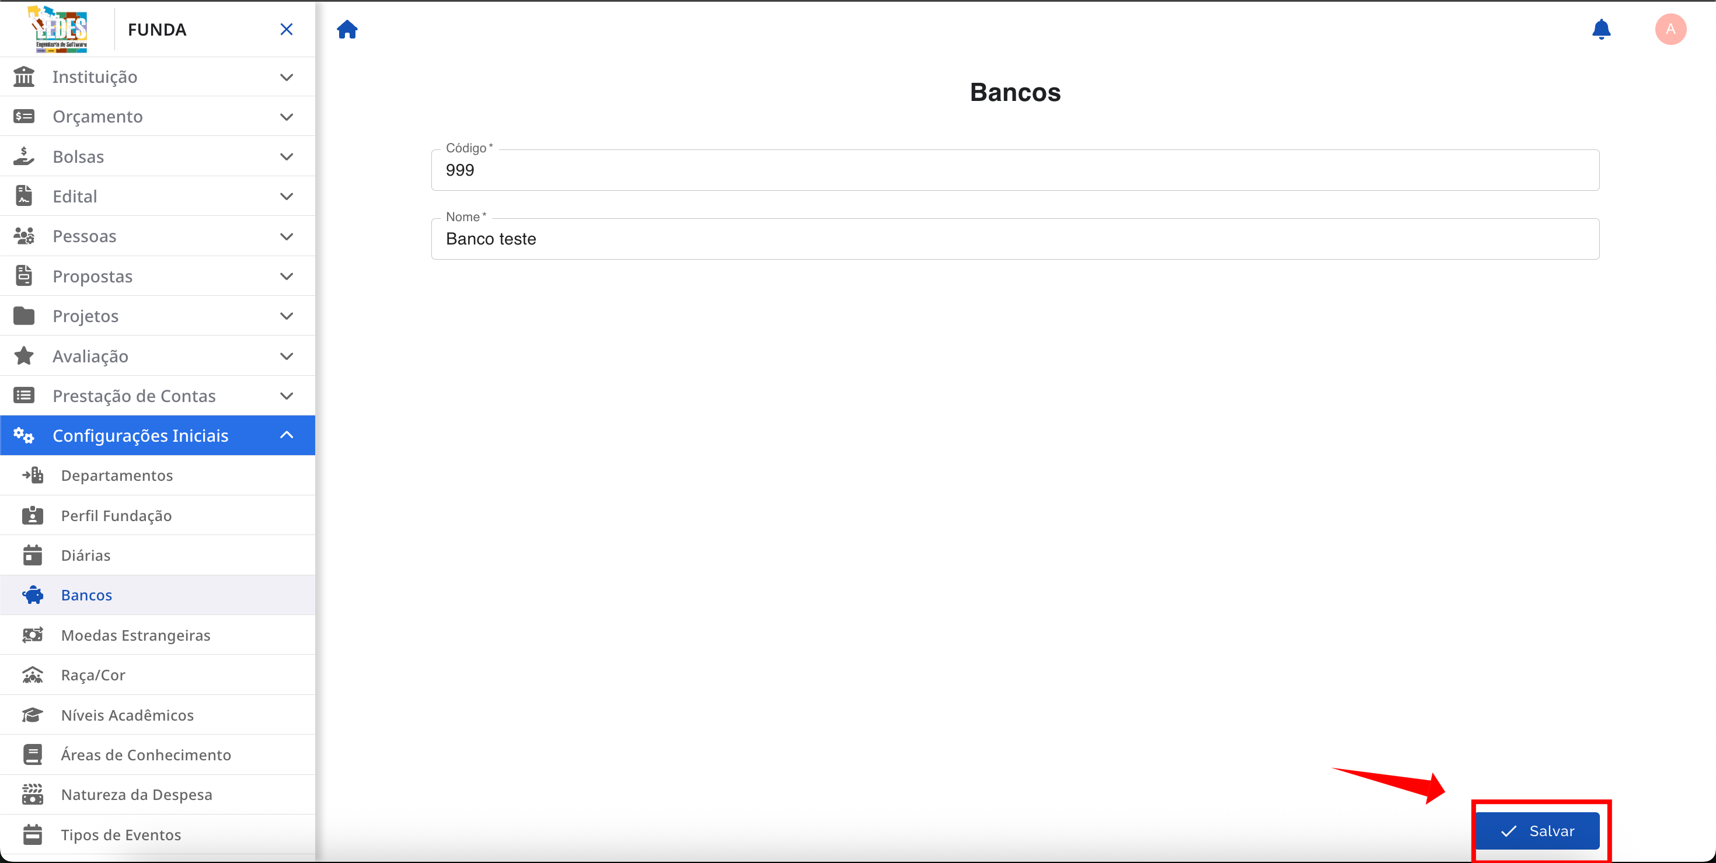Click the user avatar with letter A
The height and width of the screenshot is (863, 1716).
point(1670,29)
